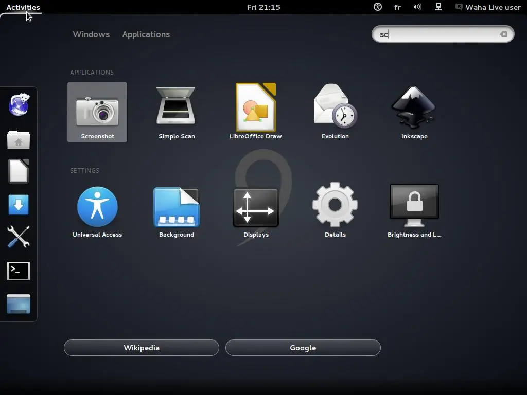The height and width of the screenshot is (395, 527).
Task: Open the fr keyboard layout menu
Action: pos(397,7)
